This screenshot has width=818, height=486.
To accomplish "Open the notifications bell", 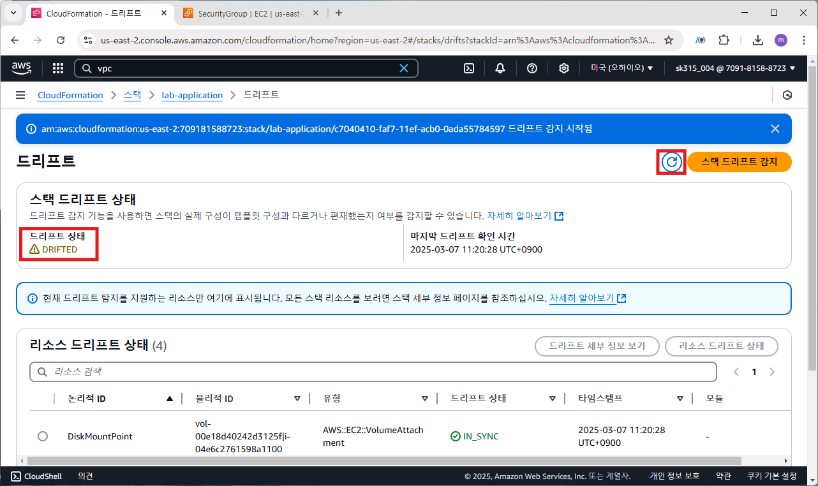I will pyautogui.click(x=500, y=68).
